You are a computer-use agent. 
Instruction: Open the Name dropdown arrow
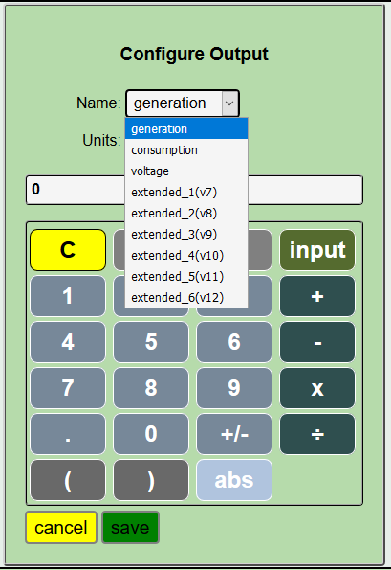point(229,103)
